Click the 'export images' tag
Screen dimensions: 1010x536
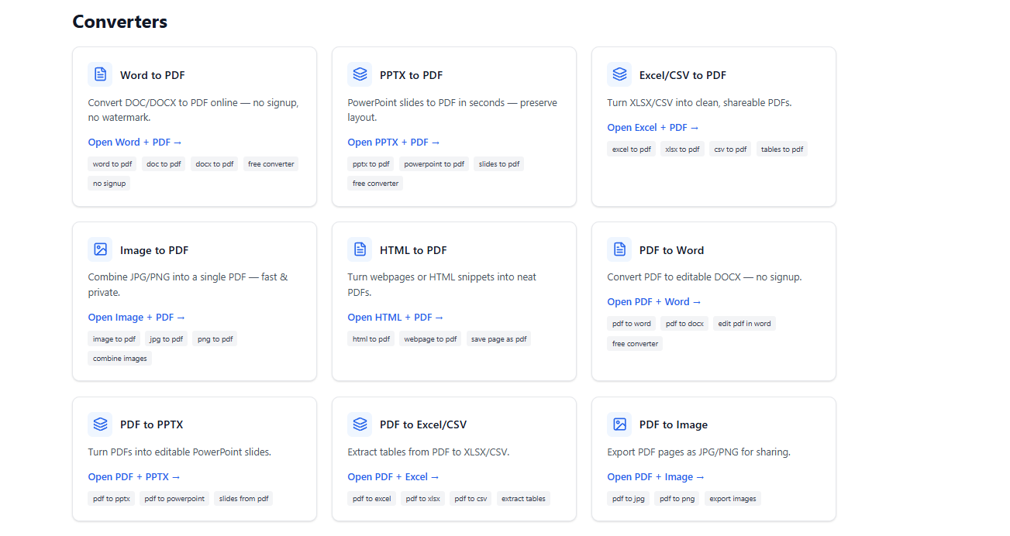click(x=733, y=499)
